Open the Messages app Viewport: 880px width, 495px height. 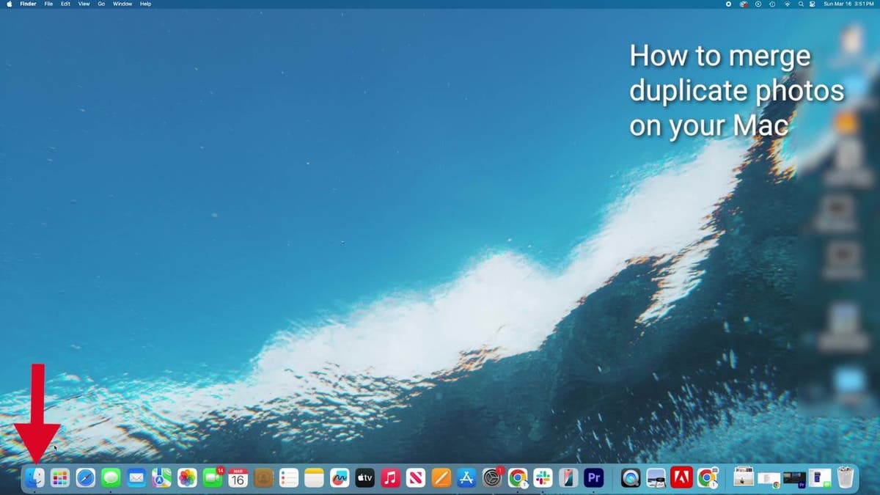110,477
